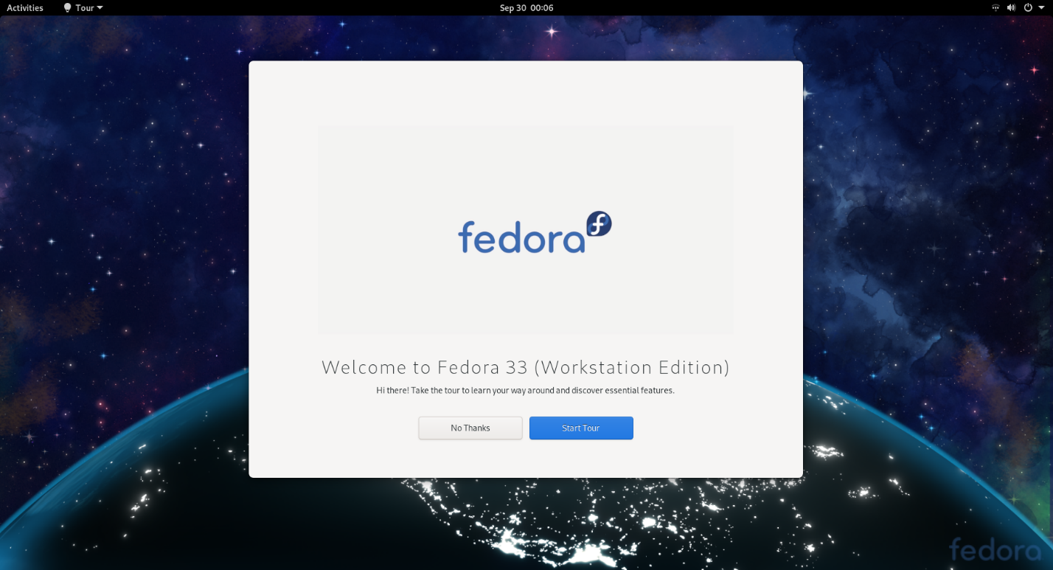1053x570 pixels.
Task: Open the clock showing Sep 30 00:06
Action: pyautogui.click(x=526, y=7)
